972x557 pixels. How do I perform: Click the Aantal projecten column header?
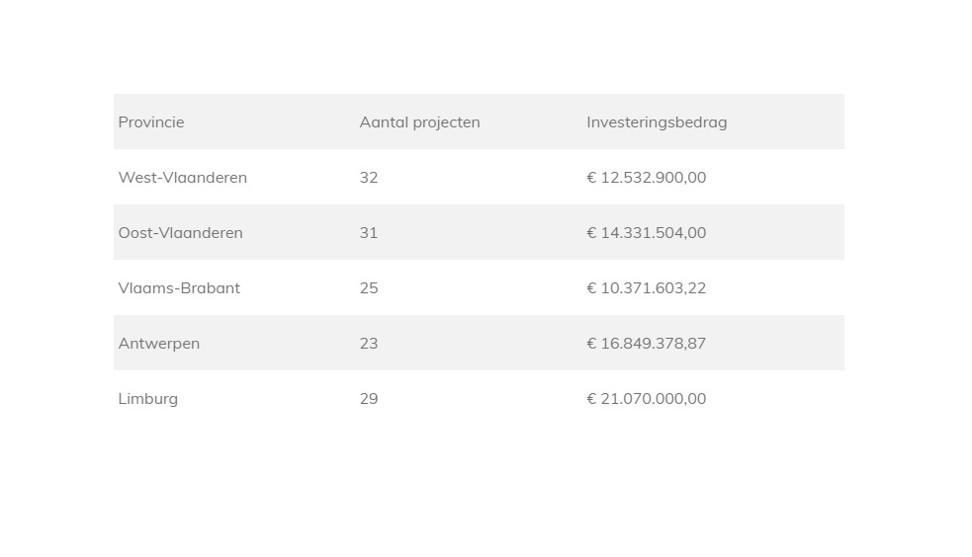coord(419,122)
